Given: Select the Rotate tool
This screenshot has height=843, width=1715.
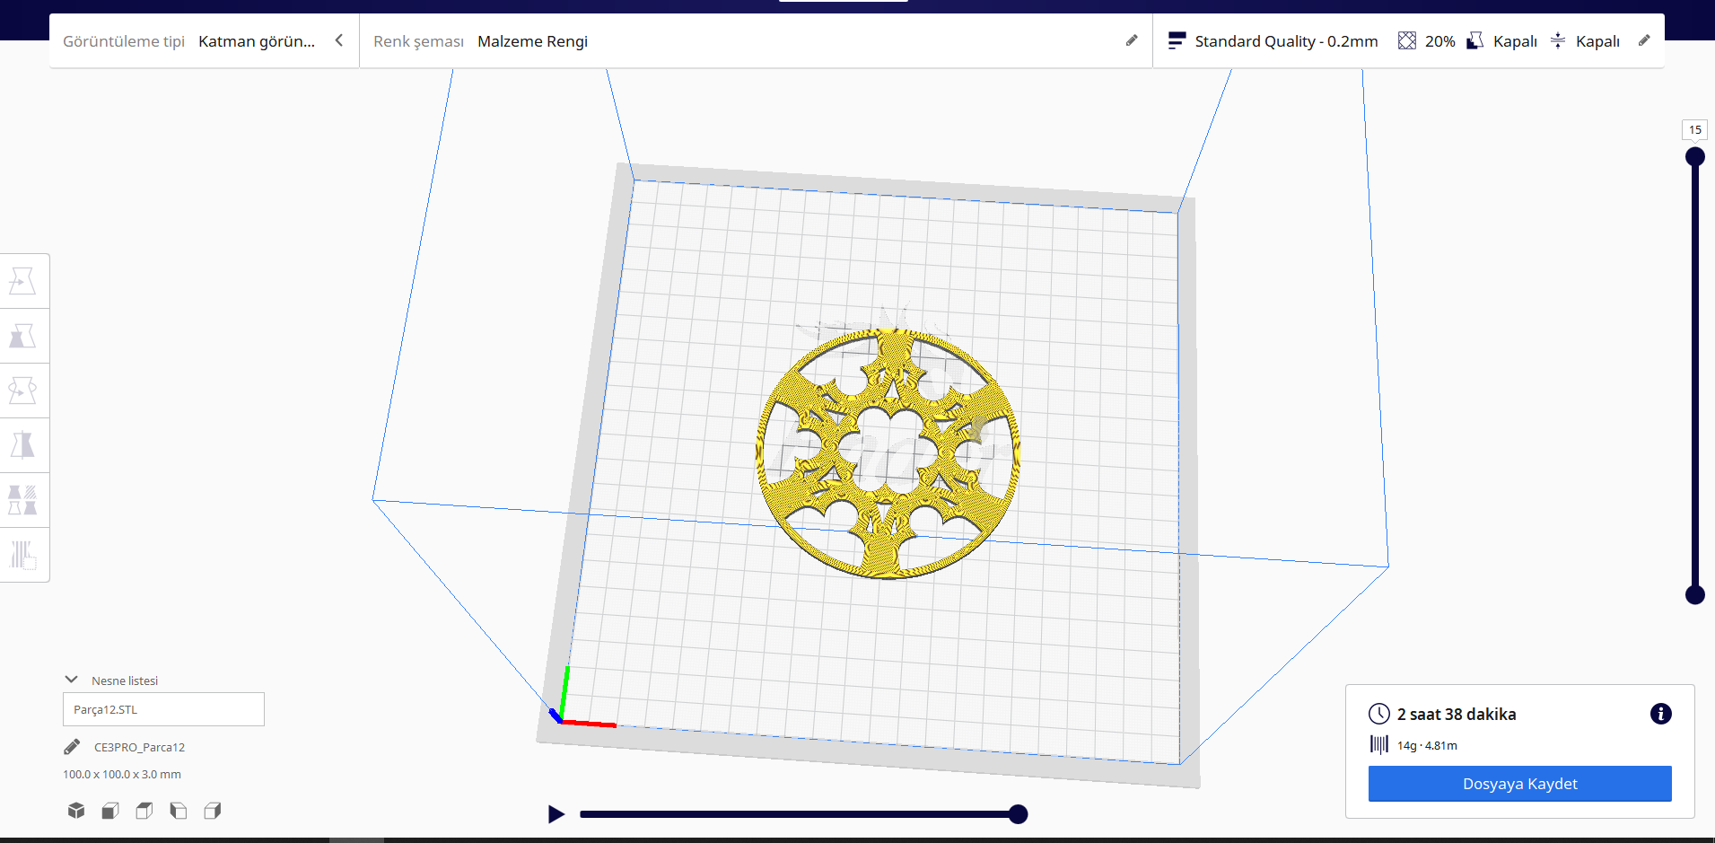Looking at the screenshot, I should pyautogui.click(x=24, y=390).
